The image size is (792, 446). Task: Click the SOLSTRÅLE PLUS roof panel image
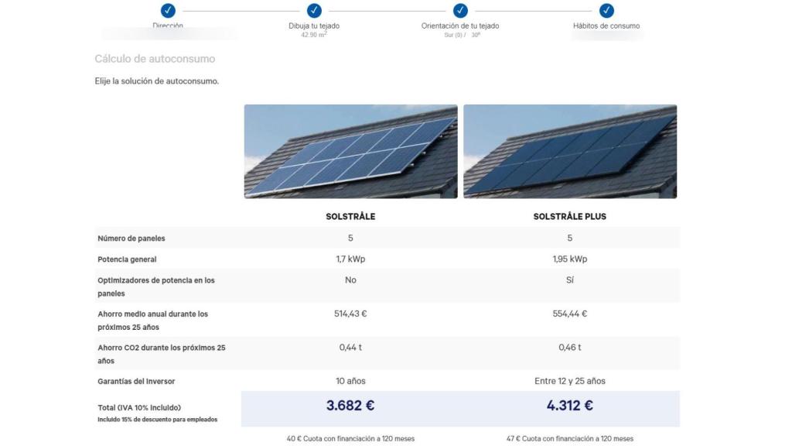[570, 150]
